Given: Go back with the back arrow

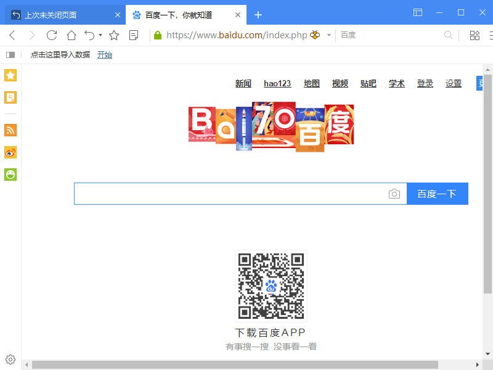Looking at the screenshot, I should [12, 35].
